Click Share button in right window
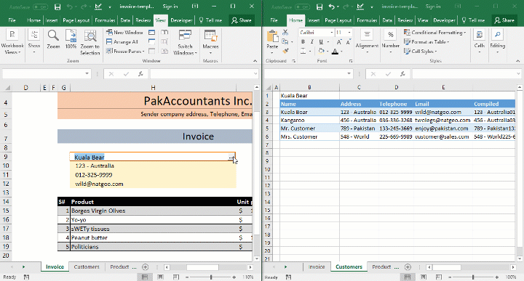The image size is (524, 281). 504,20
